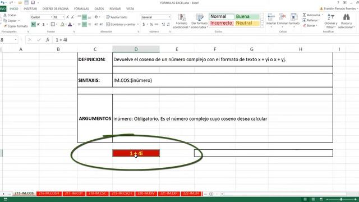Click the decrease decimals icon

[x=168, y=24]
